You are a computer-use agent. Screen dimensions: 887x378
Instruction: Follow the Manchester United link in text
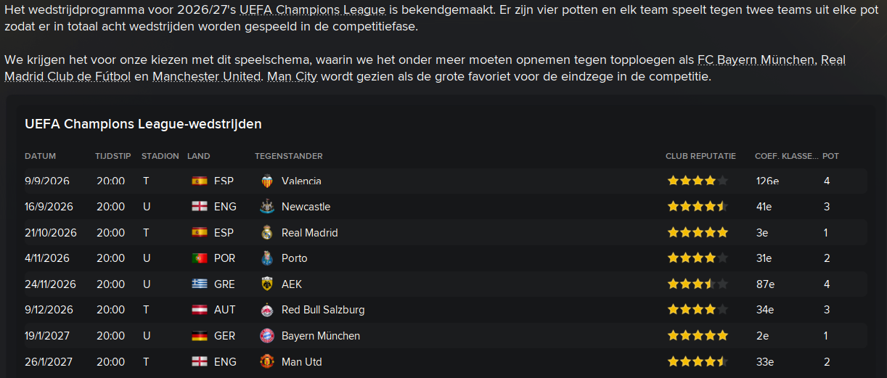[x=206, y=76]
